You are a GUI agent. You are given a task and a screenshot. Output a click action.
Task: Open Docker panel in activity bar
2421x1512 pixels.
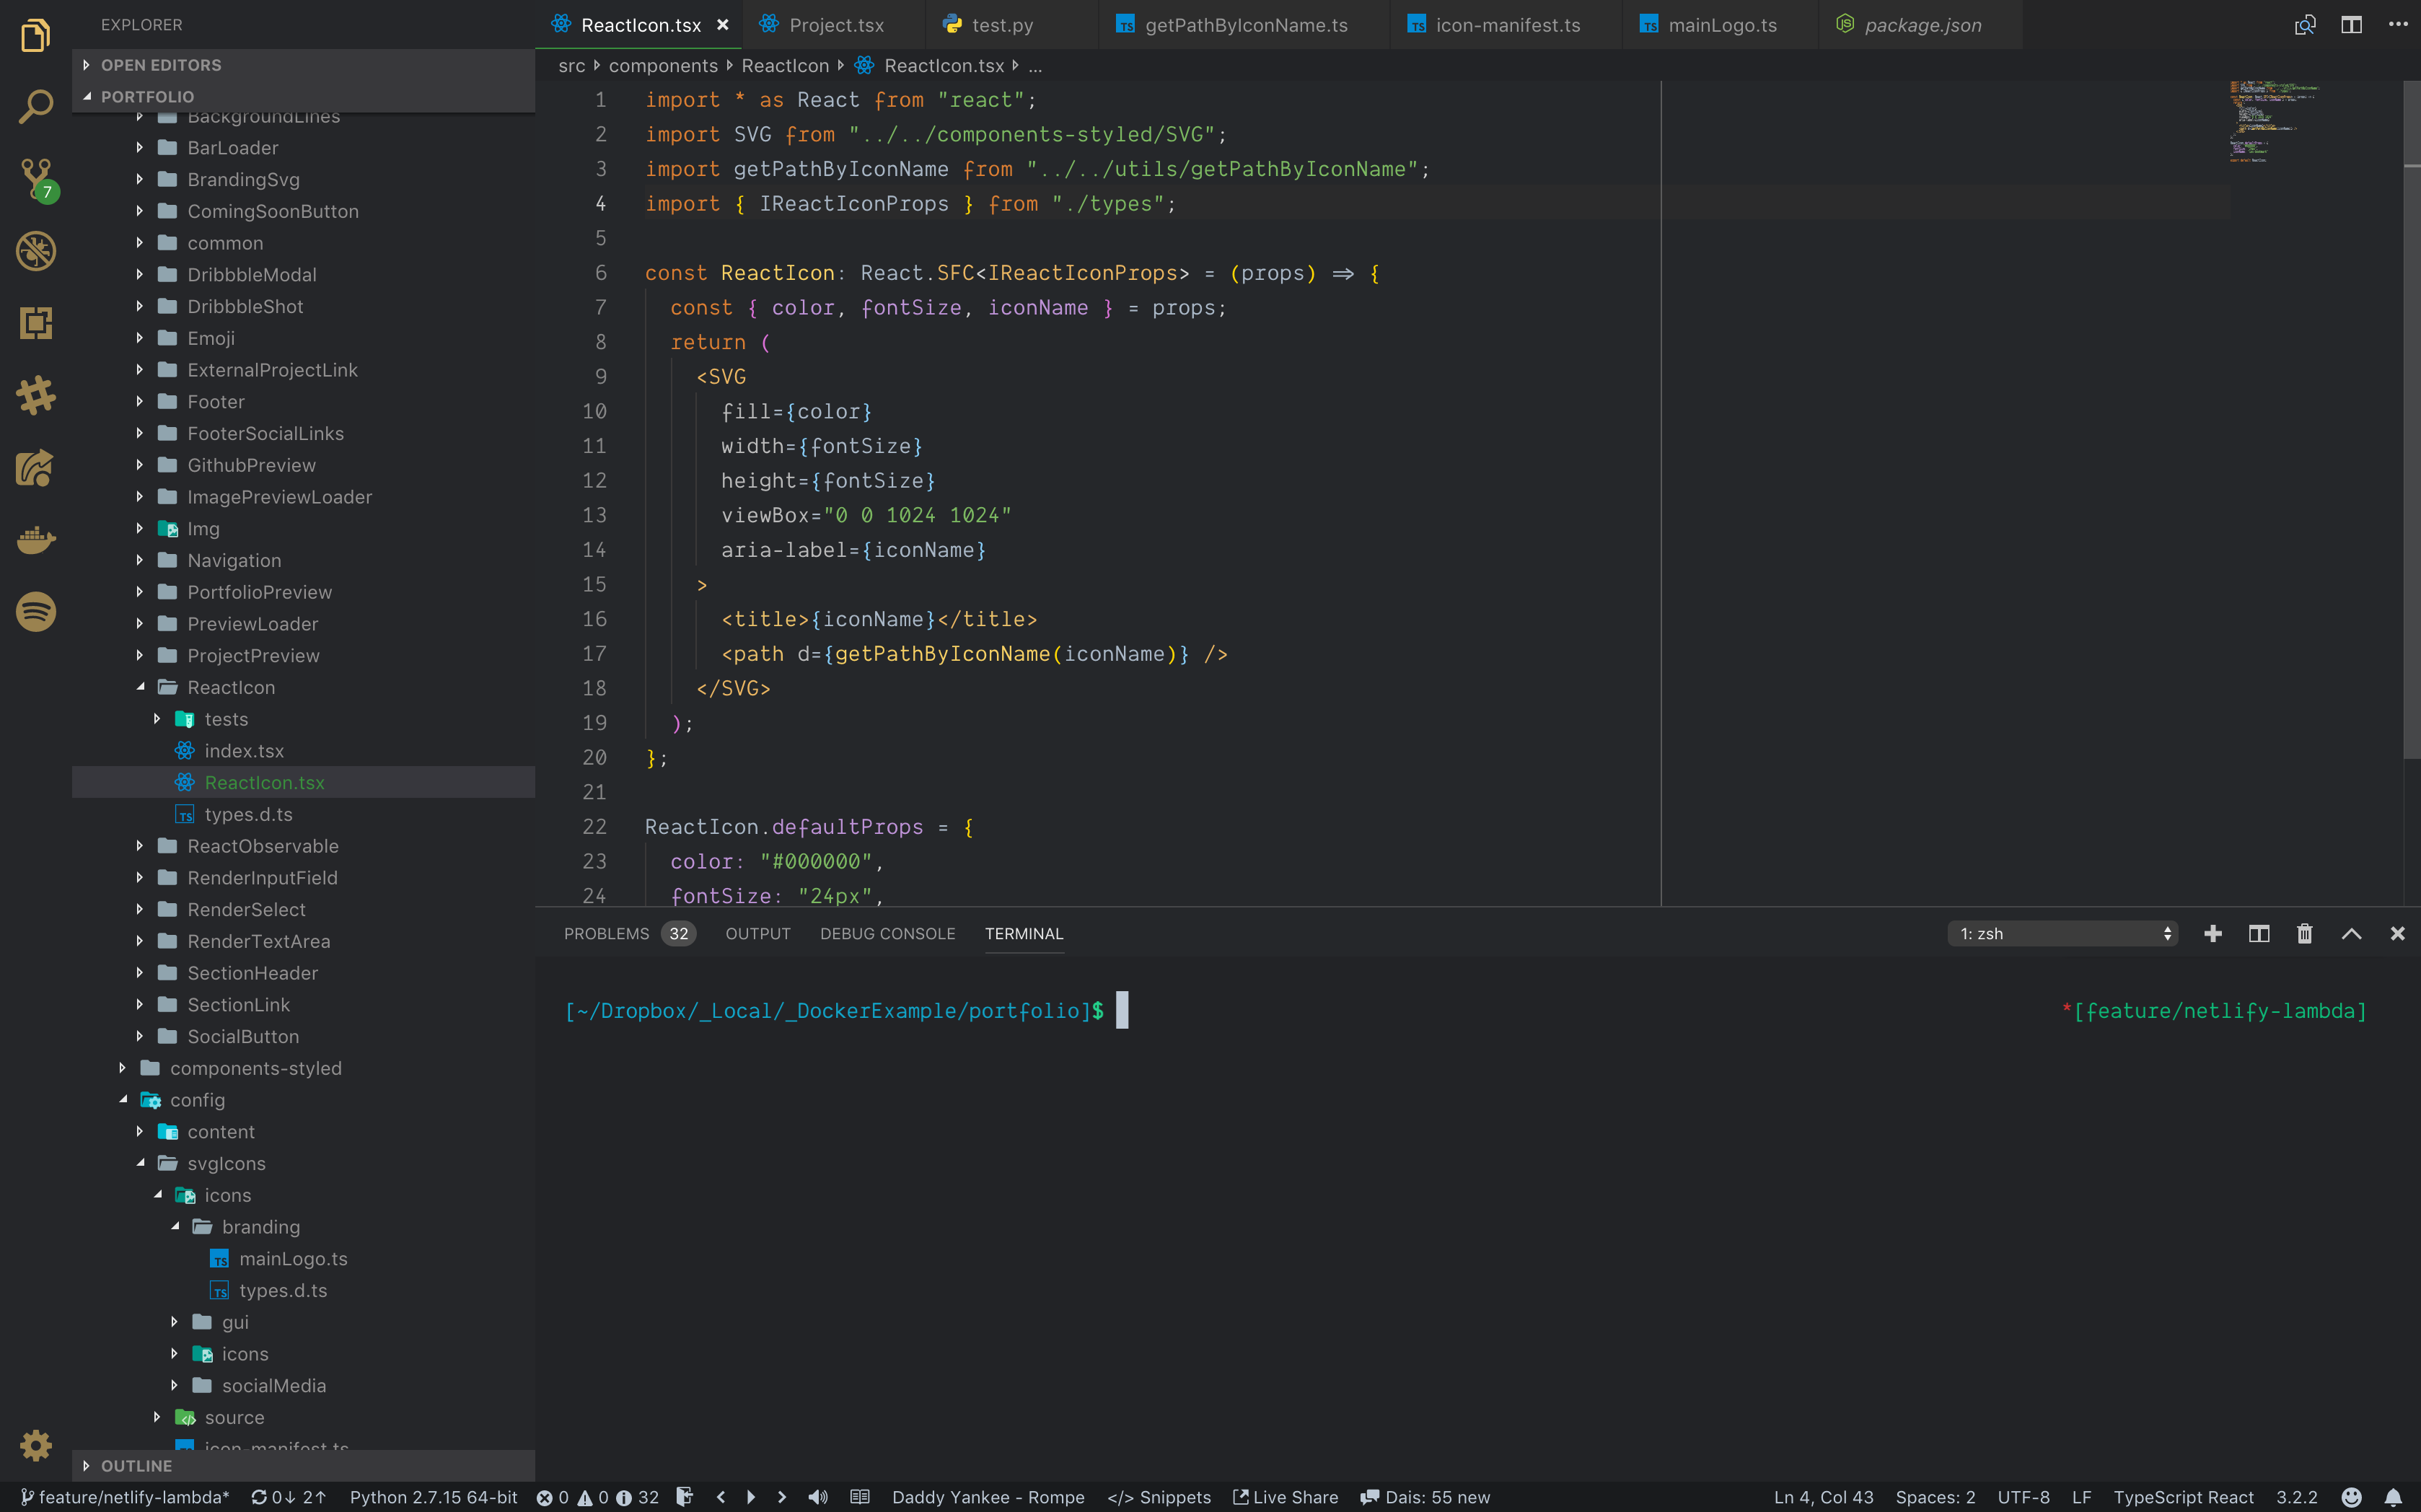(36, 540)
